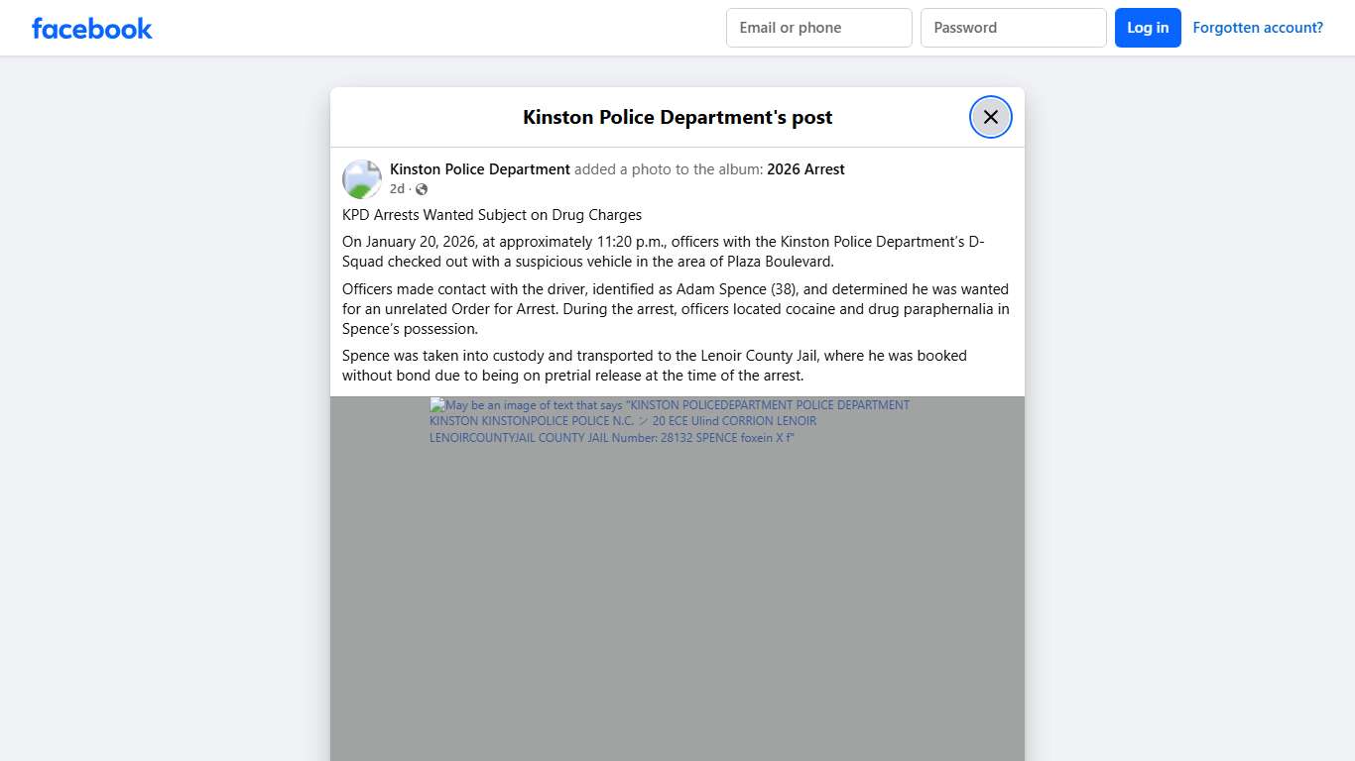Click the KPD Arrests Wanted Subject headline
The width and height of the screenshot is (1355, 761).
(492, 214)
